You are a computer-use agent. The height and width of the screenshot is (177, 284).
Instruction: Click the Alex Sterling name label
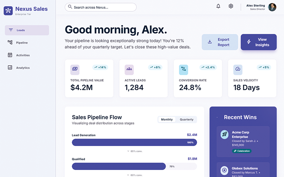coord(256,6)
